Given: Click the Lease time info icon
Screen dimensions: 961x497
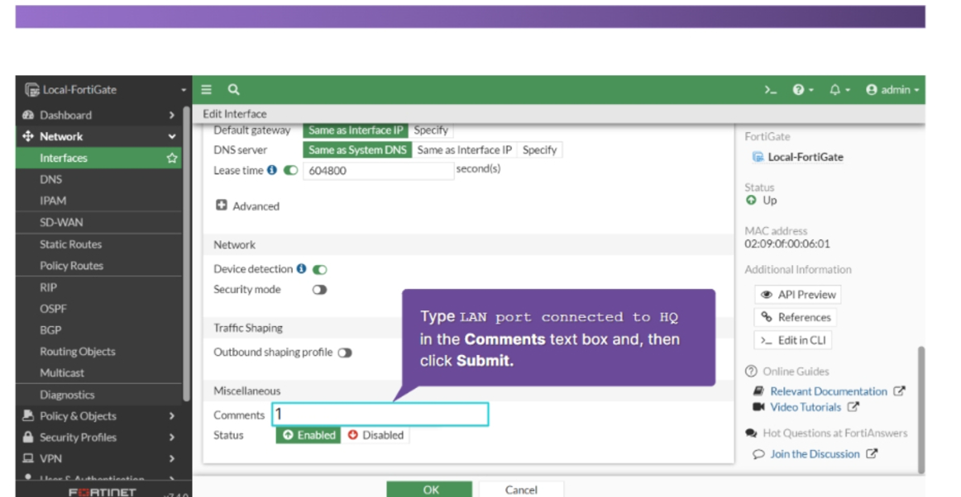Looking at the screenshot, I should point(271,170).
